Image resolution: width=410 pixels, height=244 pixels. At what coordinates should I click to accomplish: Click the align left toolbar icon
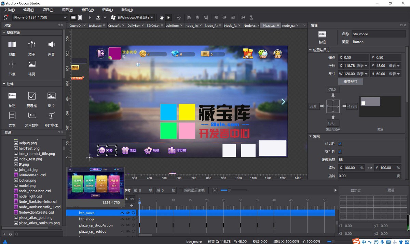[x=189, y=17]
